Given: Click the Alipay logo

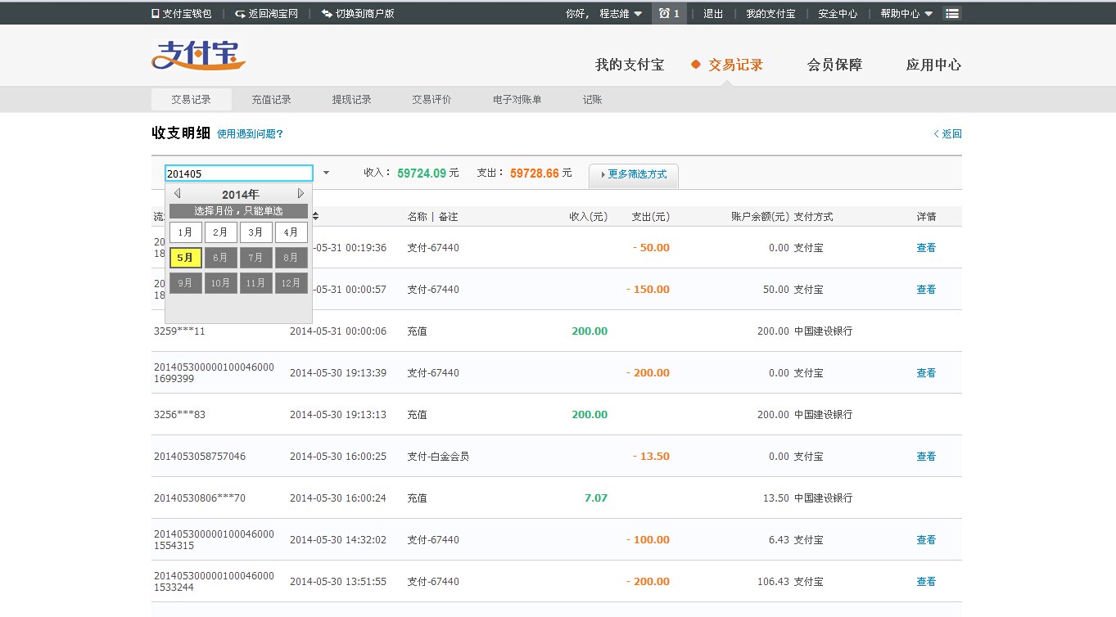Looking at the screenshot, I should tap(198, 56).
